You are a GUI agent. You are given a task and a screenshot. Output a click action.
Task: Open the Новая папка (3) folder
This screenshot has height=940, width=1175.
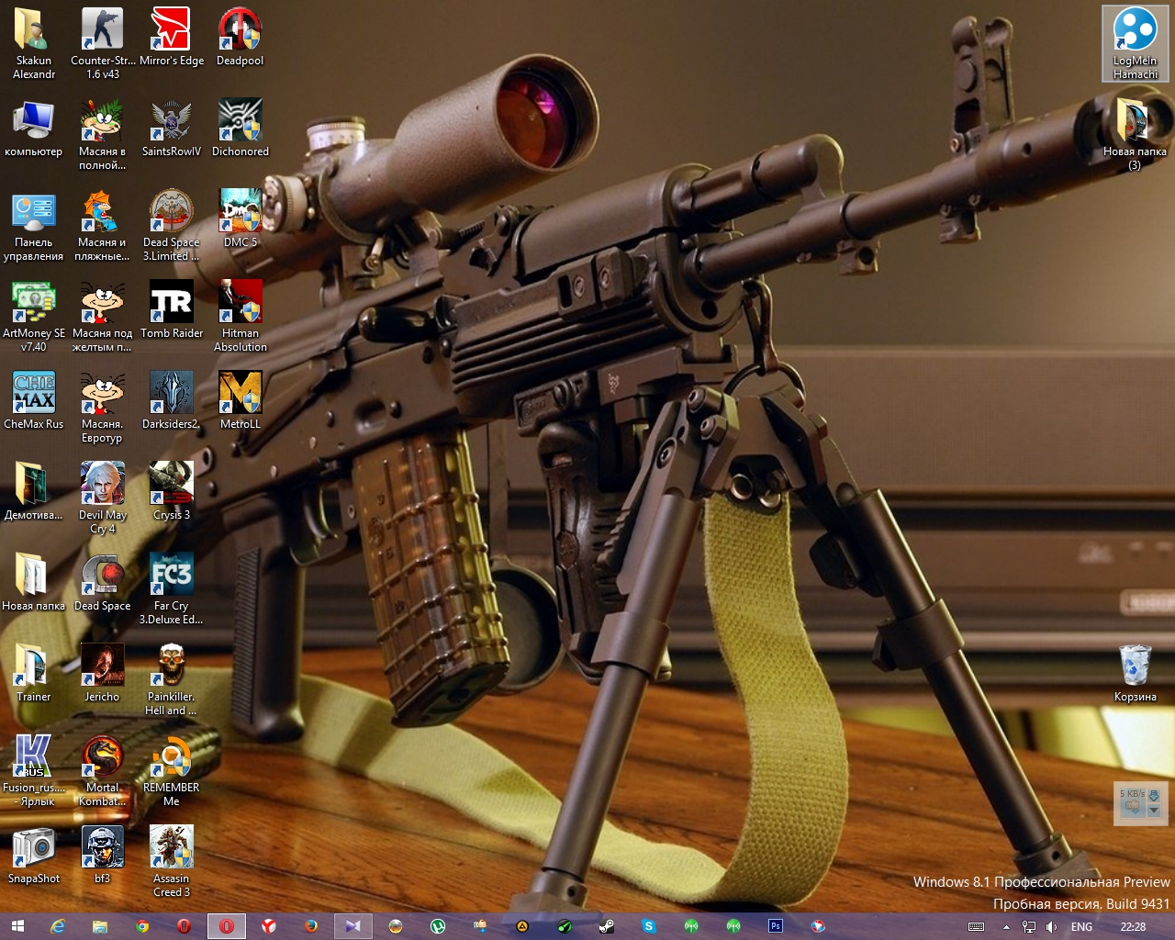pos(1136,134)
